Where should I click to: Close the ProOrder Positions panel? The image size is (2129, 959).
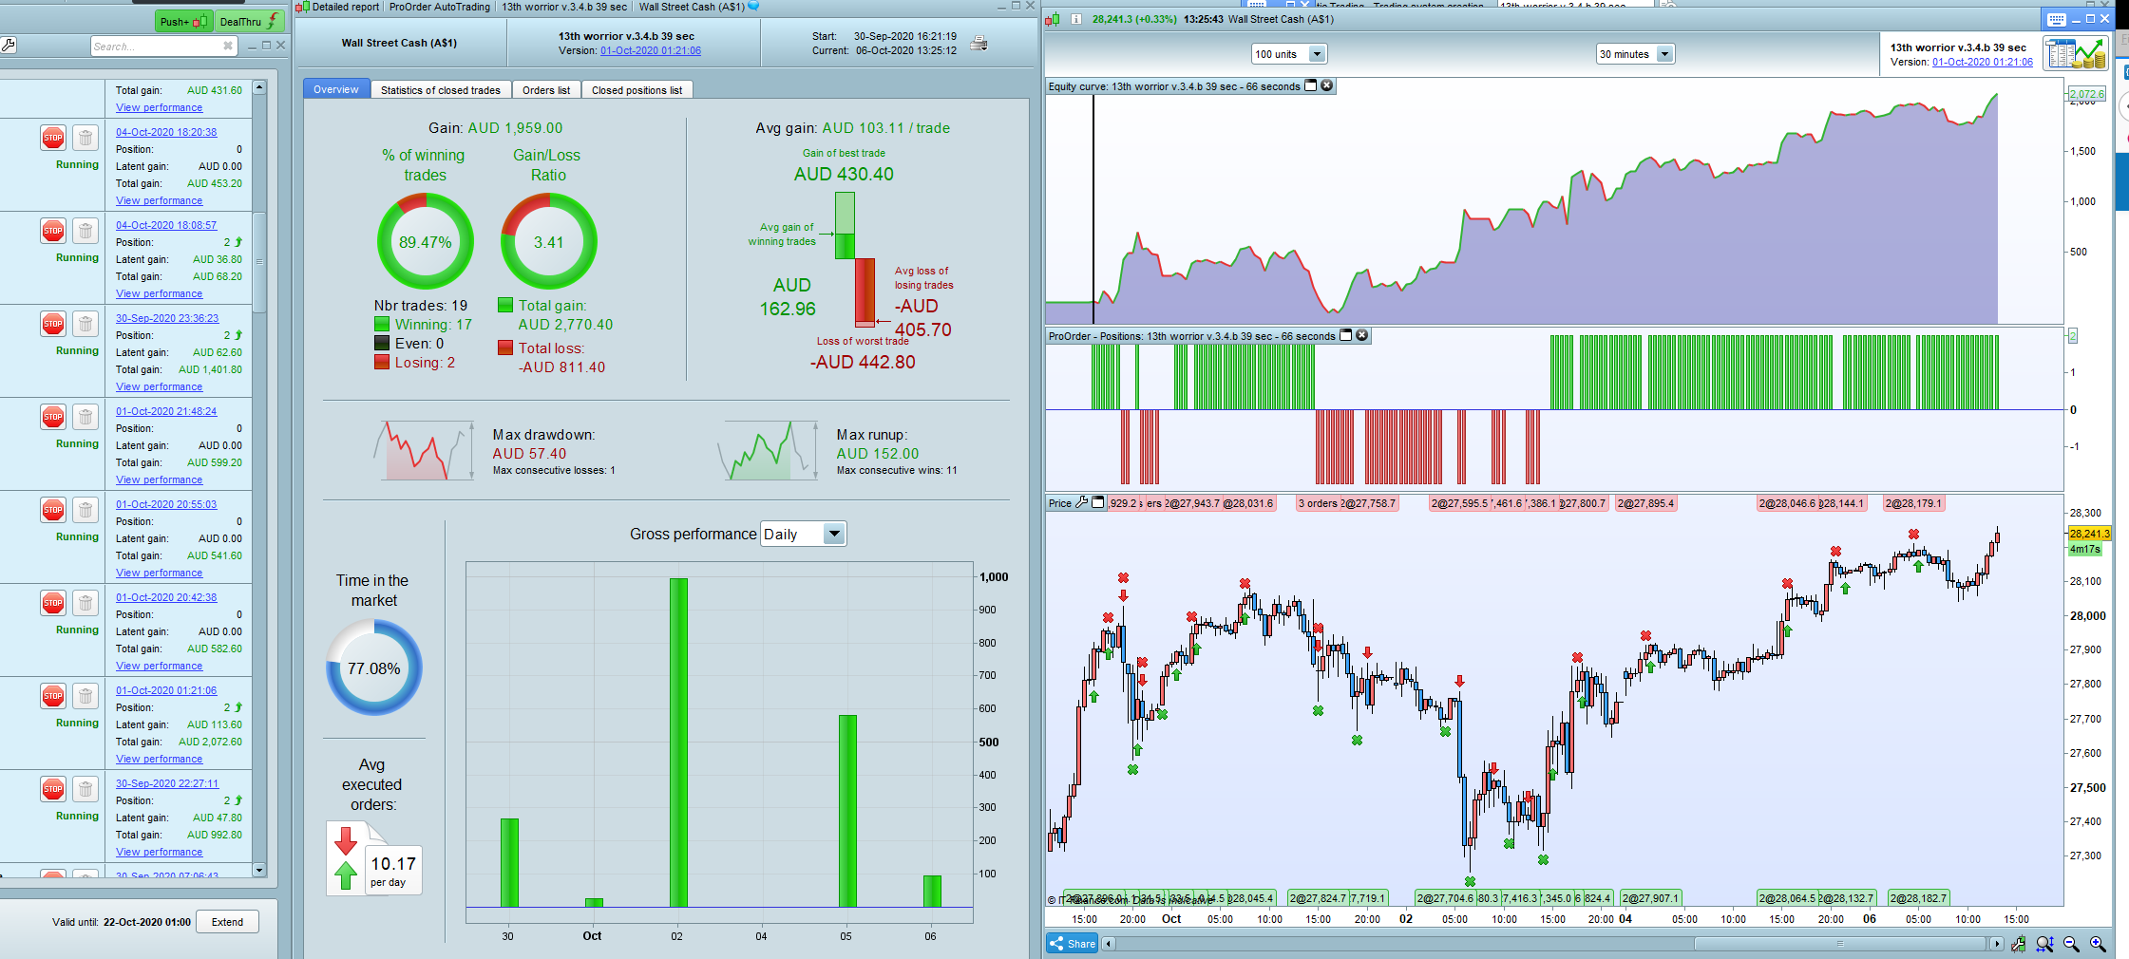point(1362,335)
